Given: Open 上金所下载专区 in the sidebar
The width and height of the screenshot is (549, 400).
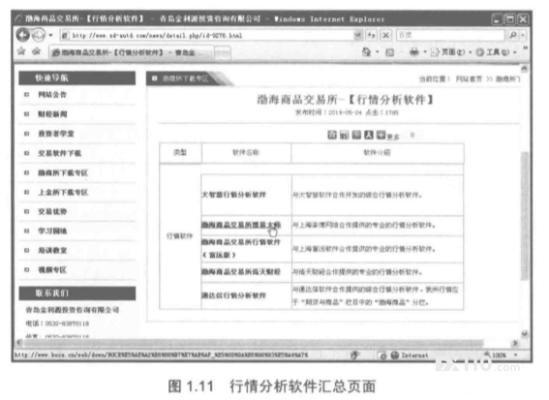Looking at the screenshot, I should click(63, 192).
